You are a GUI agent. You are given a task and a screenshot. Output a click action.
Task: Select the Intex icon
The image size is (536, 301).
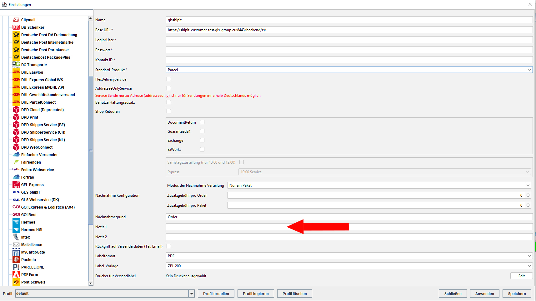coord(16,237)
